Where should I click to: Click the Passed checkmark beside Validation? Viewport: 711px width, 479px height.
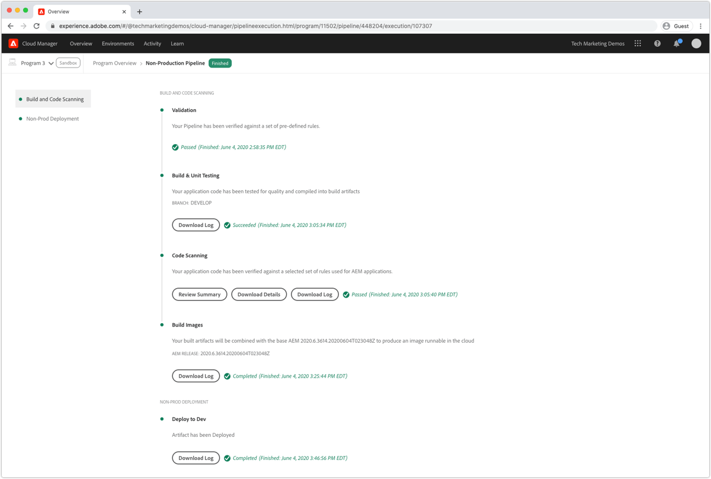tap(175, 147)
